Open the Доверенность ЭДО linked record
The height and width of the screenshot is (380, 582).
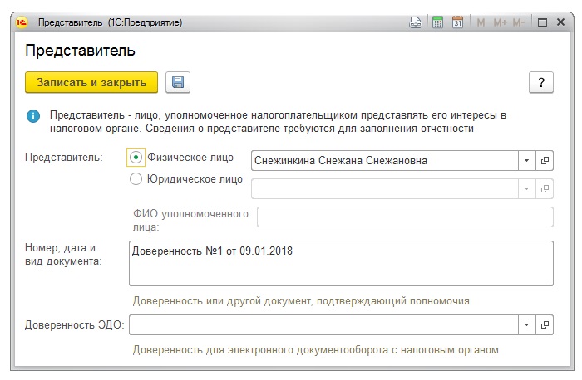pos(545,324)
